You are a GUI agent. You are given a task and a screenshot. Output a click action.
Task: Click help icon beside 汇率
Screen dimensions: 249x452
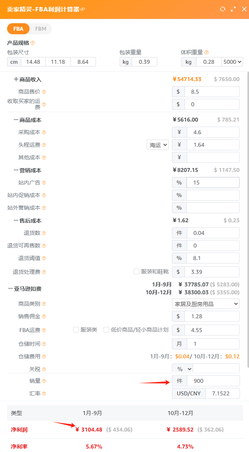pos(44,393)
